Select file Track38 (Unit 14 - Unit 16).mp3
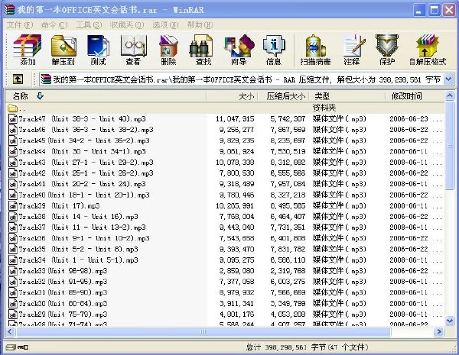This screenshot has width=459, height=355. click(73, 217)
